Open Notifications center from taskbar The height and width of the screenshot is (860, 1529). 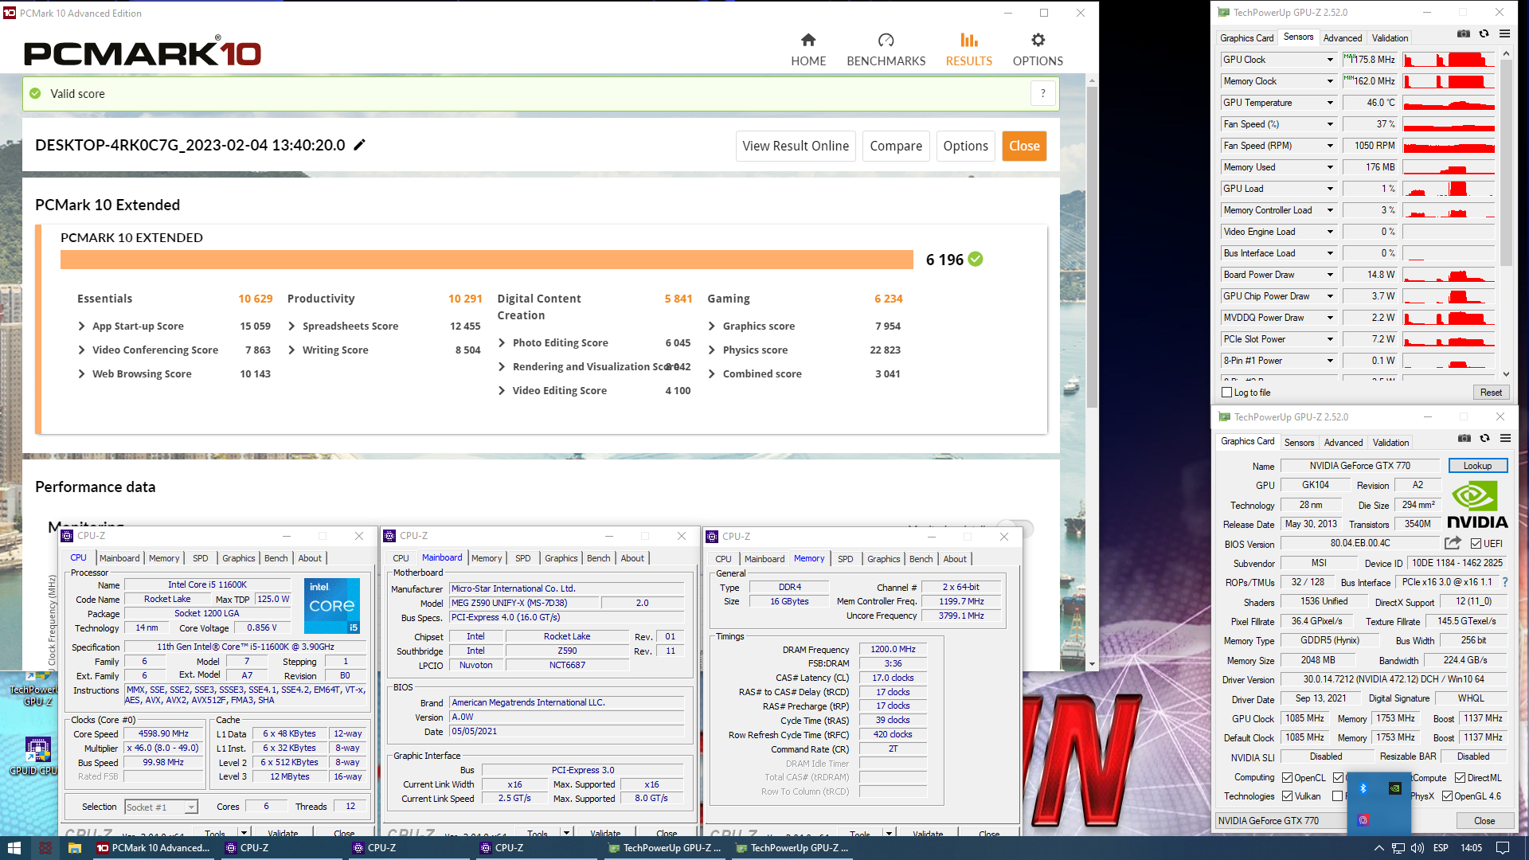click(1503, 848)
